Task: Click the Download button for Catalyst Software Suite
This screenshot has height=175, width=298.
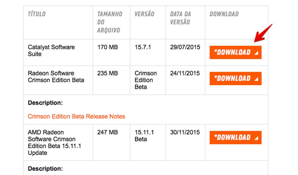Action: point(235,52)
